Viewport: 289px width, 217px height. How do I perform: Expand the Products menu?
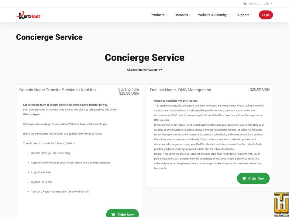coord(159,15)
